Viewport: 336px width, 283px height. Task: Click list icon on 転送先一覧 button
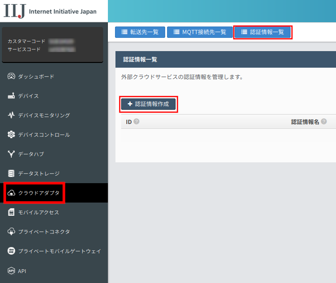click(124, 32)
